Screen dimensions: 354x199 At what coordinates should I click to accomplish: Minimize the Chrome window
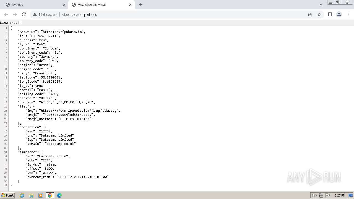point(330,2)
